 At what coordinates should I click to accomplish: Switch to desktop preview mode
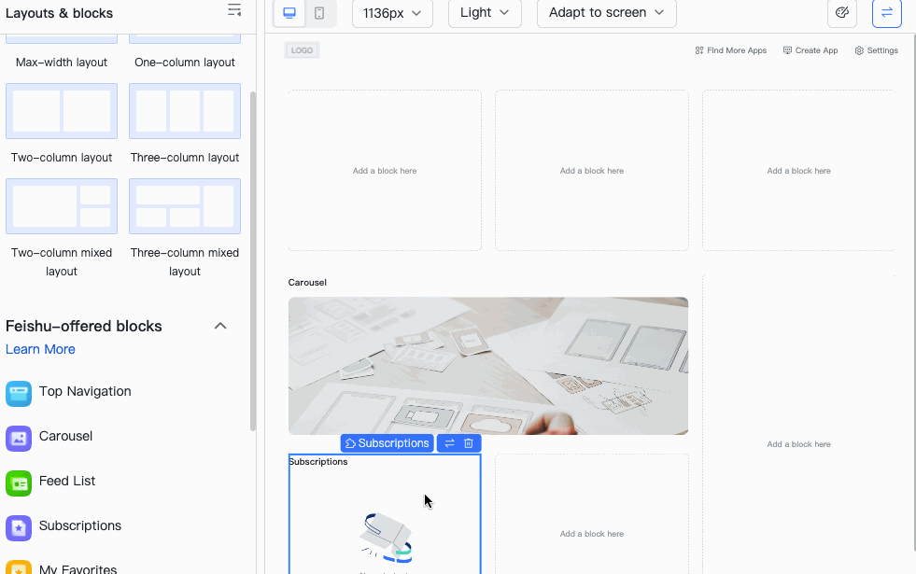(289, 13)
